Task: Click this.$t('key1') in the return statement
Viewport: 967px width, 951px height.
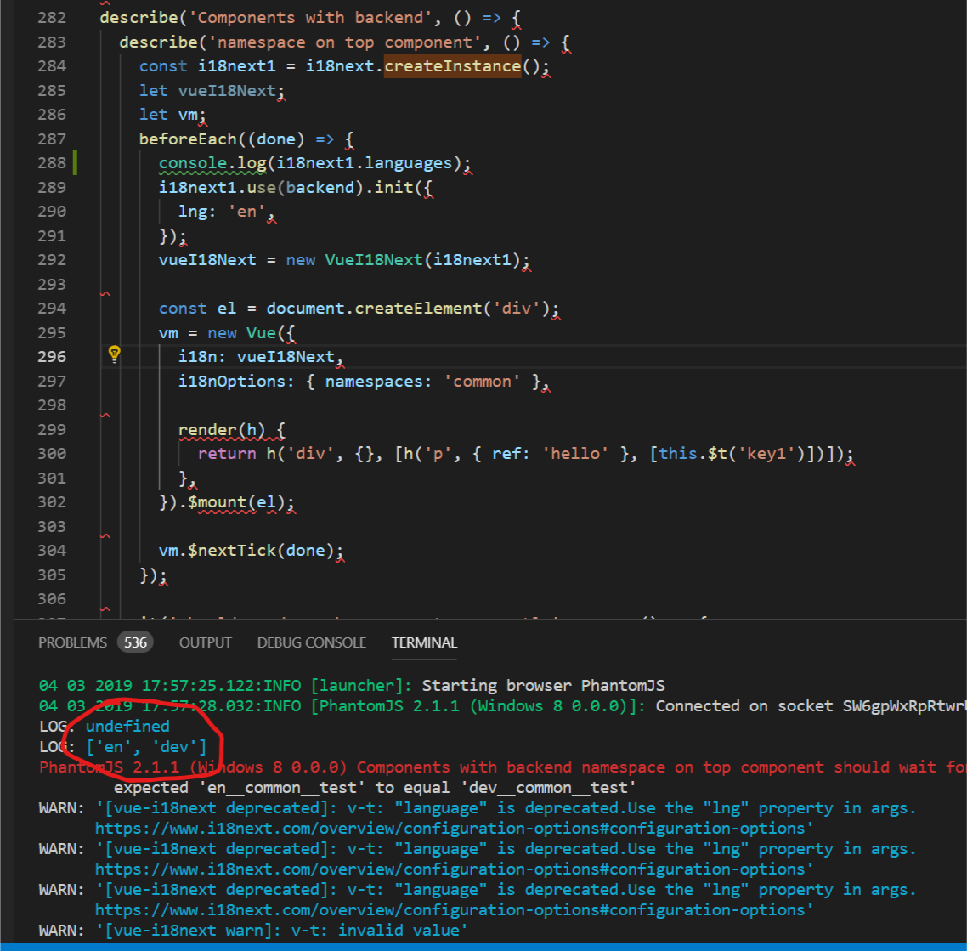Action: [732, 454]
